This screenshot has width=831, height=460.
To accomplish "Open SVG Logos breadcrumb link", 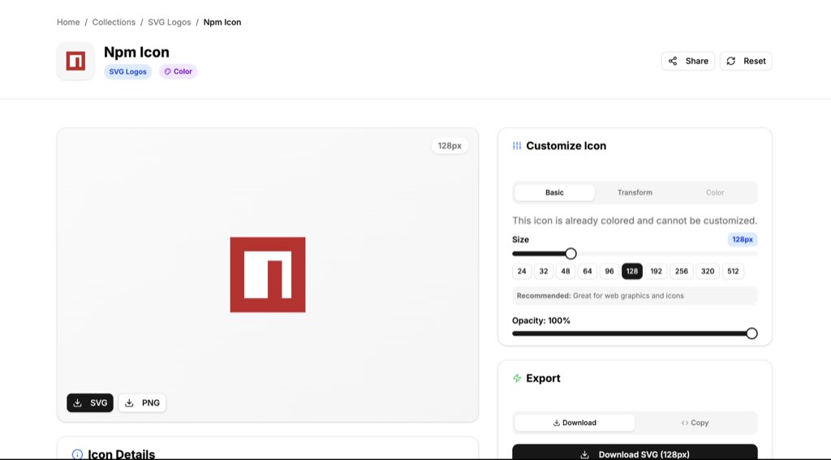I will click(170, 22).
